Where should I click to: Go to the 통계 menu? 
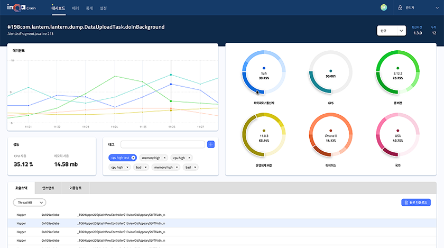point(89,8)
